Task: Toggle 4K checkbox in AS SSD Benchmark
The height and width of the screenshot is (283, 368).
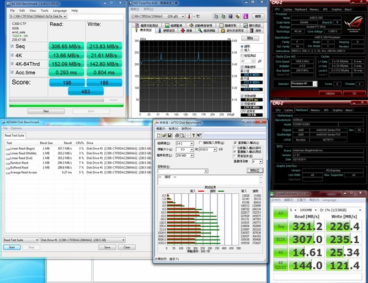Action: click(12, 55)
